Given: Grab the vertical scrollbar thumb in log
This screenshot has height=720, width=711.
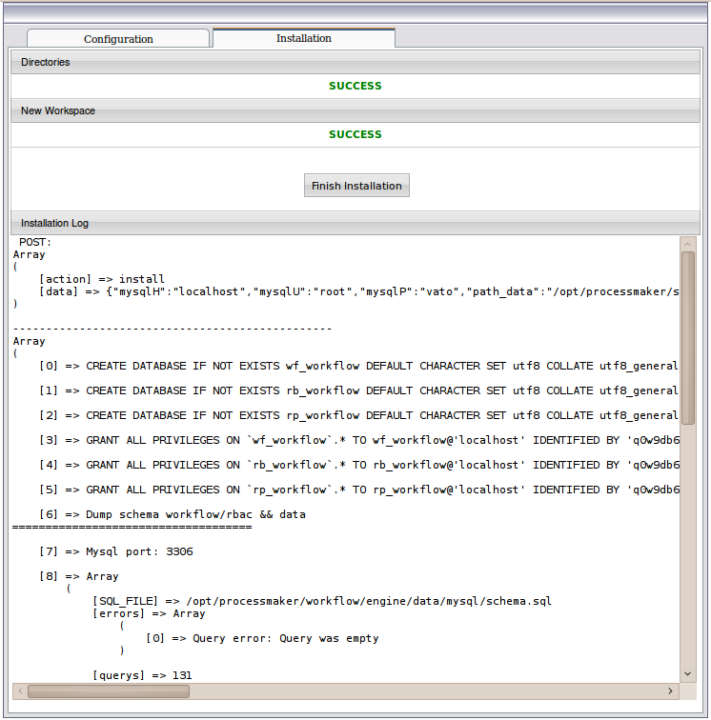Looking at the screenshot, I should click(x=688, y=333).
